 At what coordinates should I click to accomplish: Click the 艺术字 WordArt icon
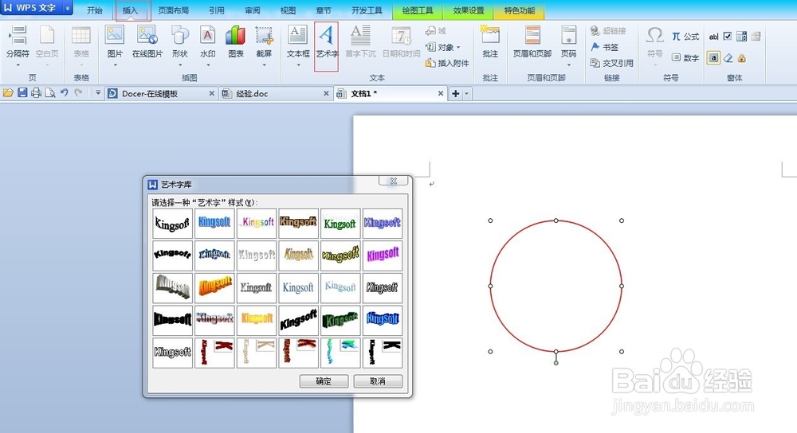click(326, 36)
